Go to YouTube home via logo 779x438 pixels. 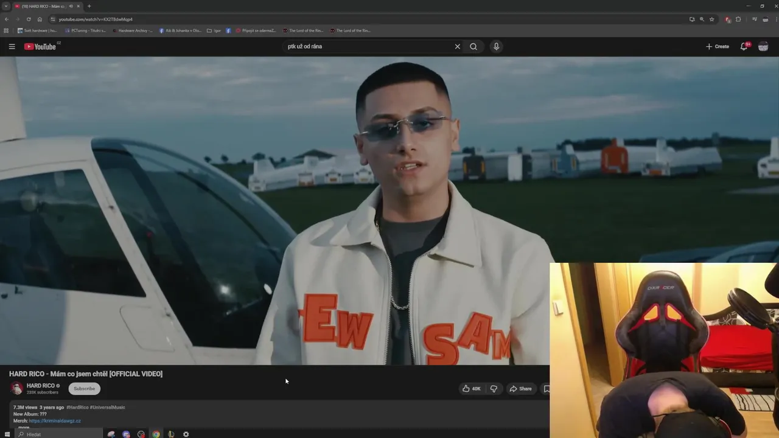click(40, 46)
